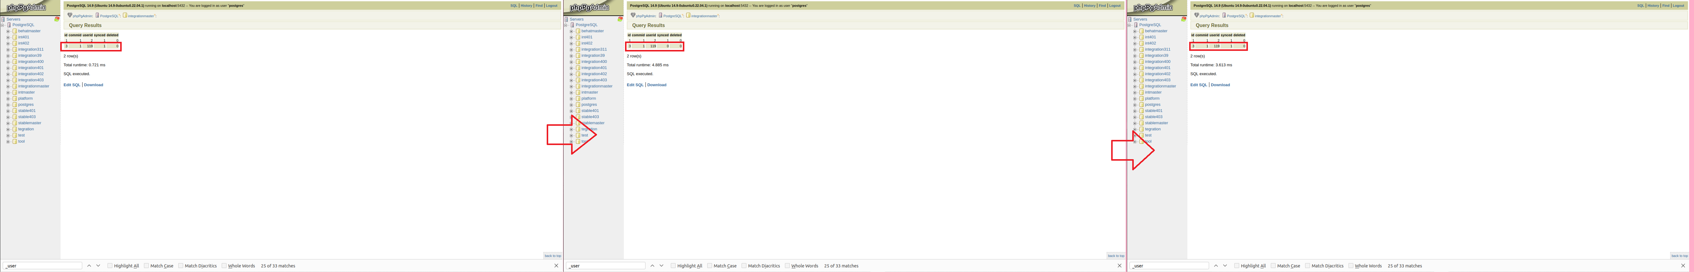Click postgres database icon in 4.885 ms window
The height and width of the screenshot is (272, 1694).
(x=578, y=104)
